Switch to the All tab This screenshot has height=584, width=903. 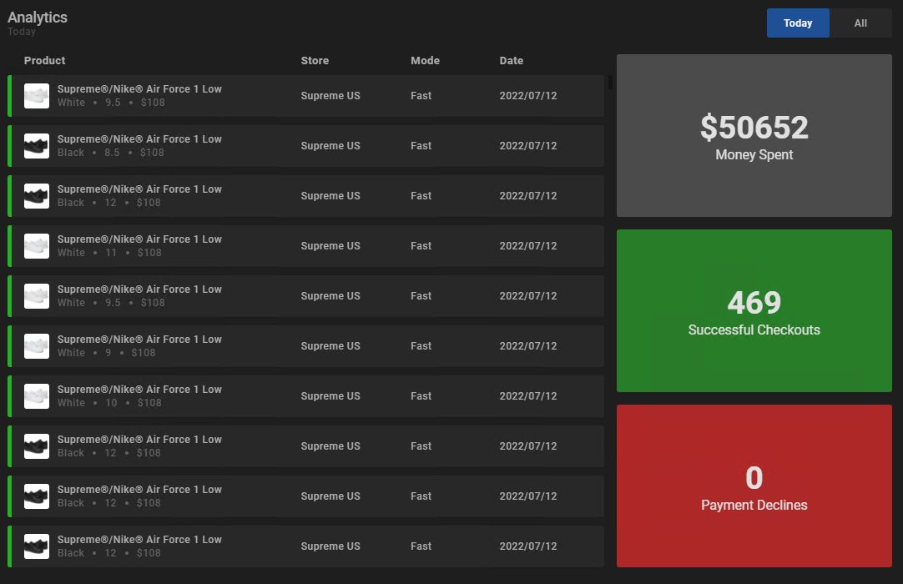860,23
